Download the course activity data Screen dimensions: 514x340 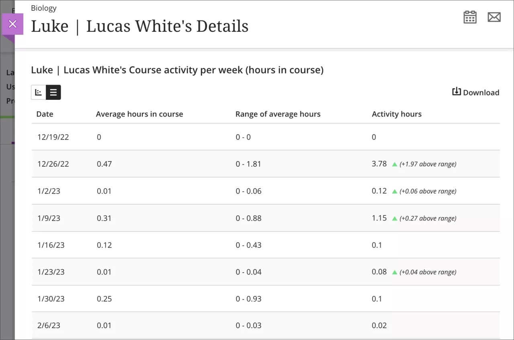point(476,92)
